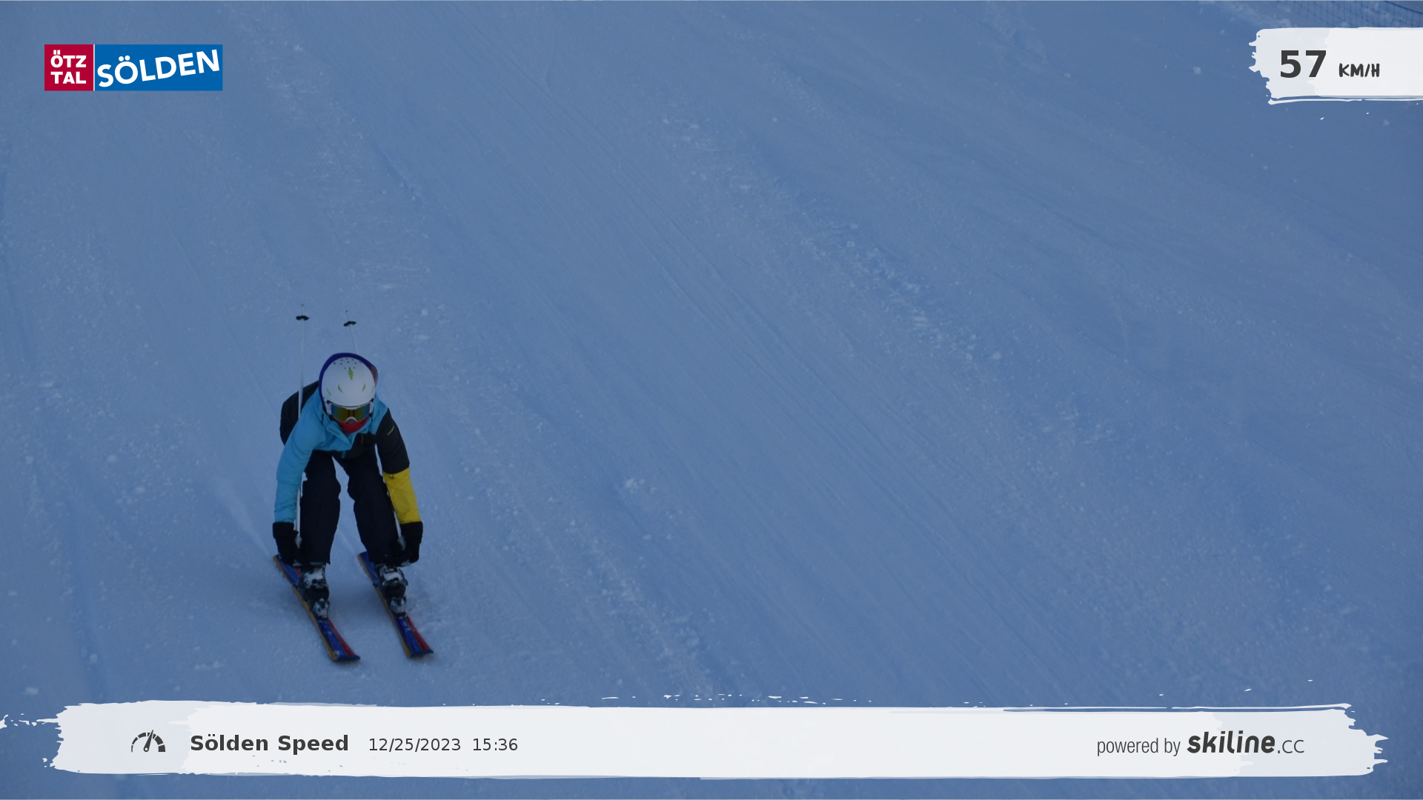Click the time 15:36

point(495,744)
